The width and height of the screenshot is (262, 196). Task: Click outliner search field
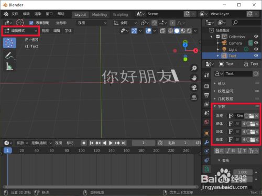246,23
